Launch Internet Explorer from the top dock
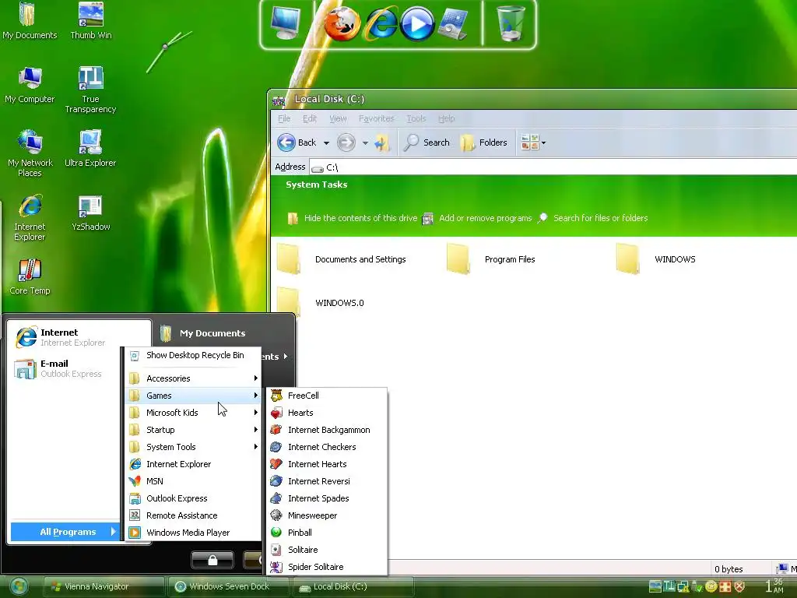 coord(380,24)
